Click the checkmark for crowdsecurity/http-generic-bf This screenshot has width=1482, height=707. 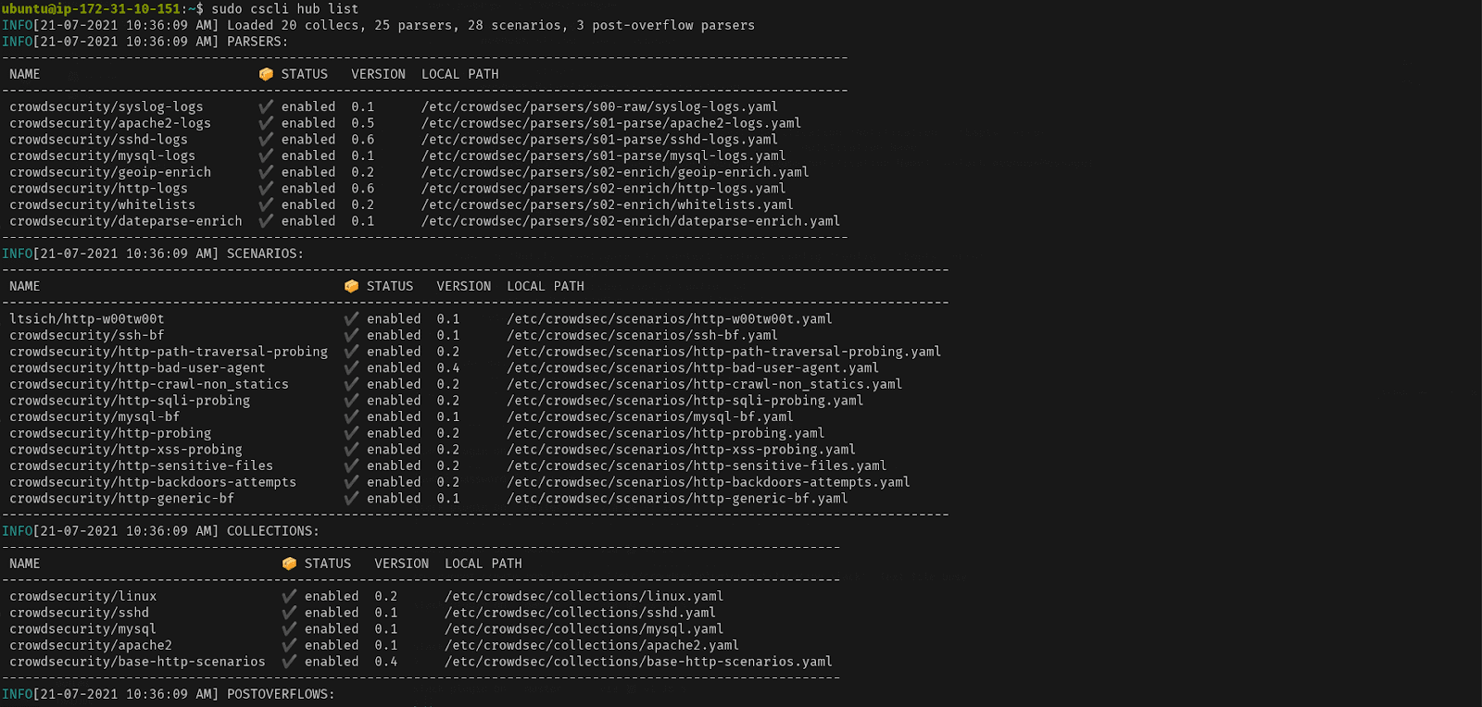(x=351, y=499)
